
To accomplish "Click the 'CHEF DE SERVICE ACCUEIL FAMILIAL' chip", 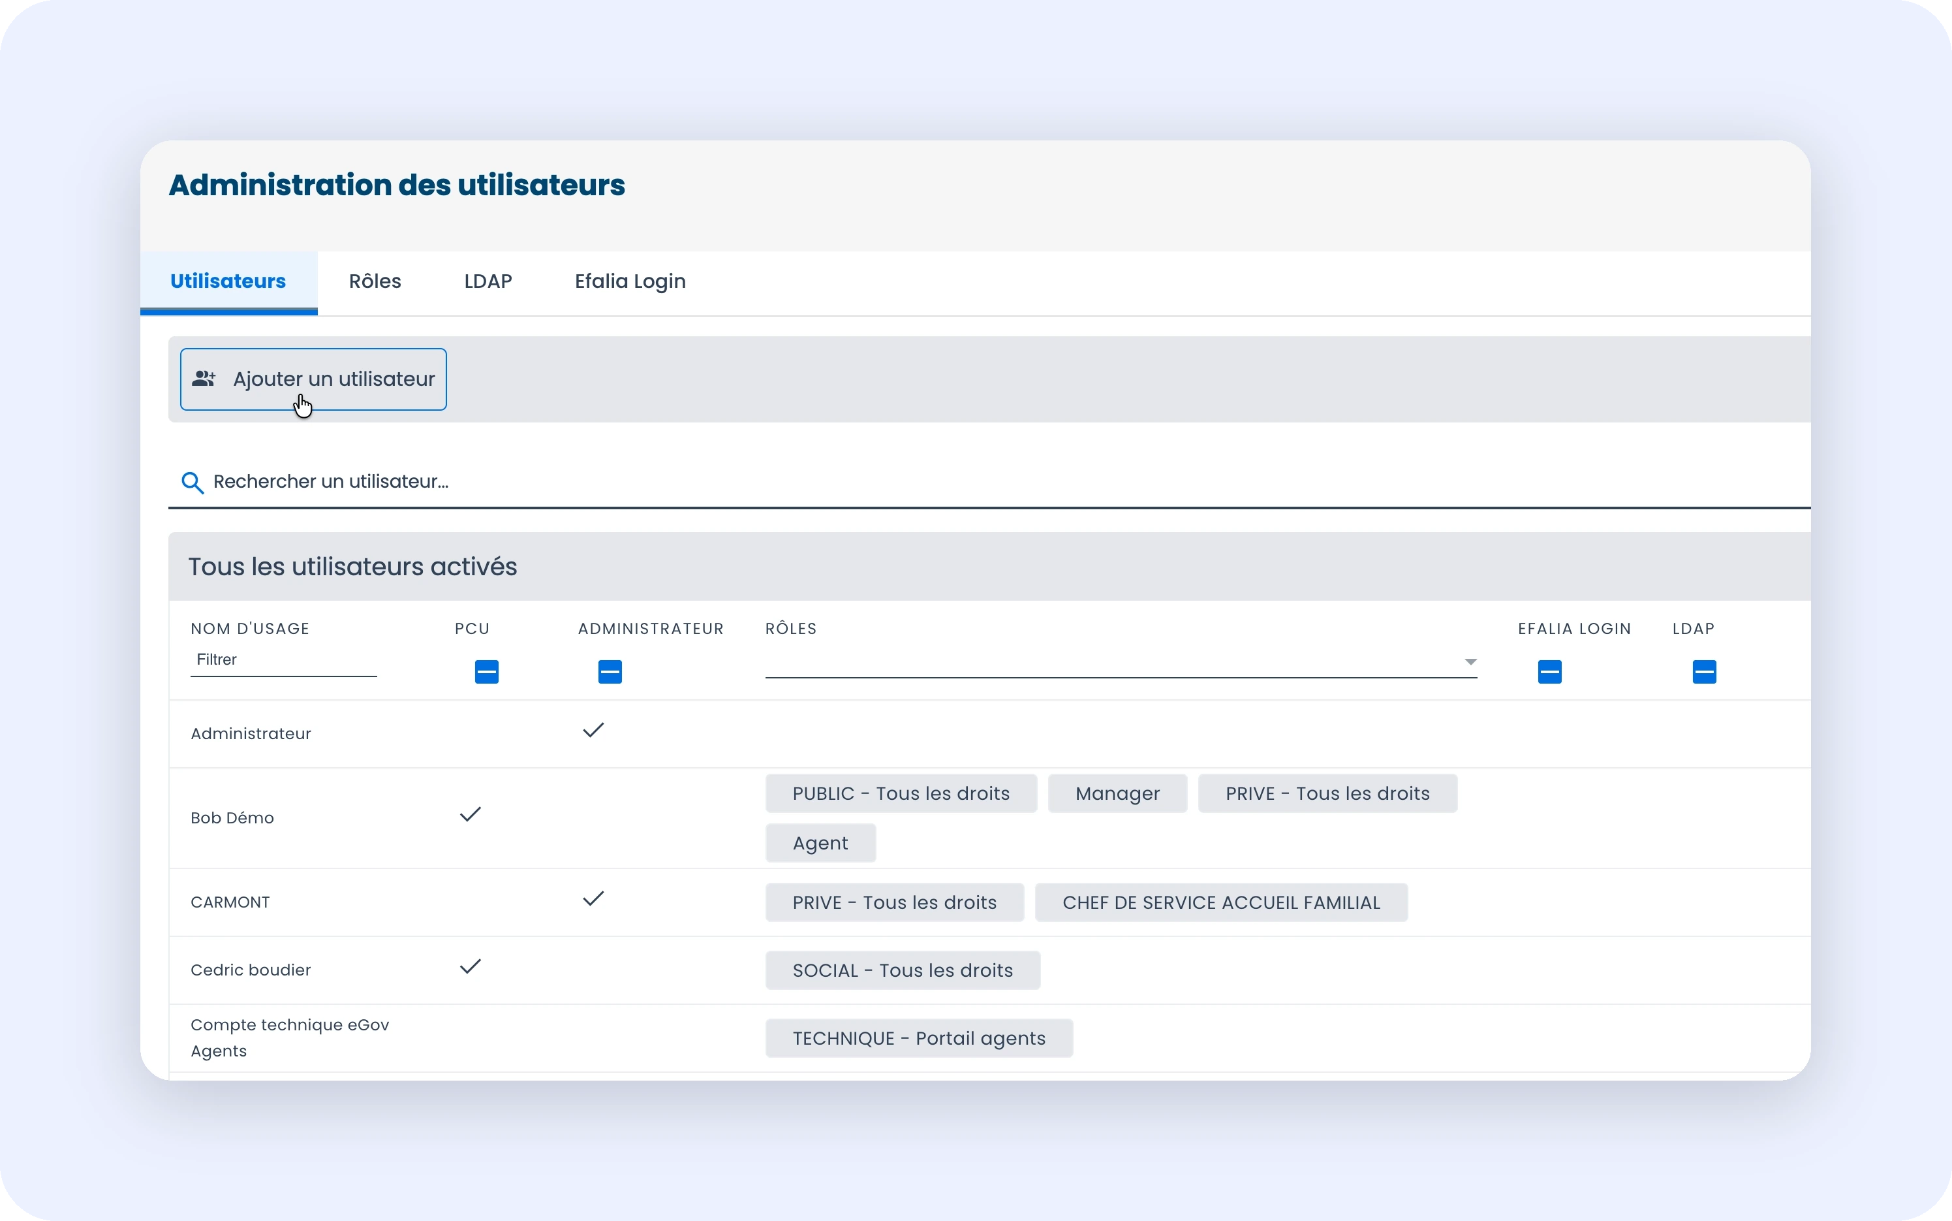I will pyautogui.click(x=1221, y=903).
